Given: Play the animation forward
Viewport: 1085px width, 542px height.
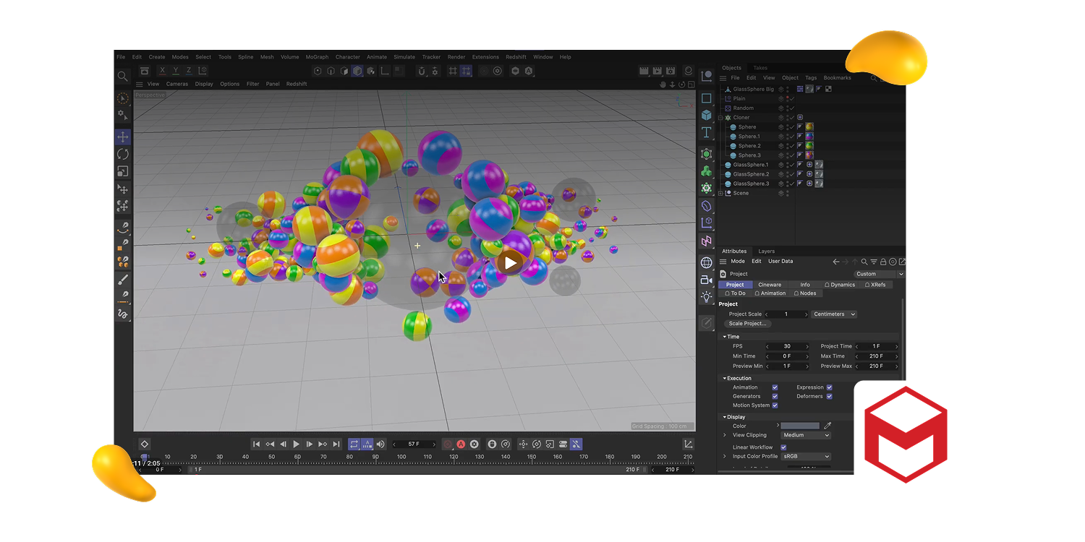Looking at the screenshot, I should [296, 444].
